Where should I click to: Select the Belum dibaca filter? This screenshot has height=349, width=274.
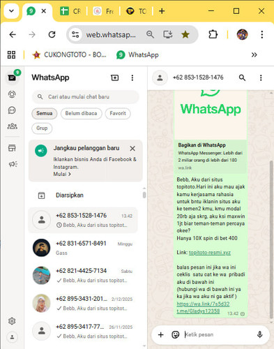81,114
